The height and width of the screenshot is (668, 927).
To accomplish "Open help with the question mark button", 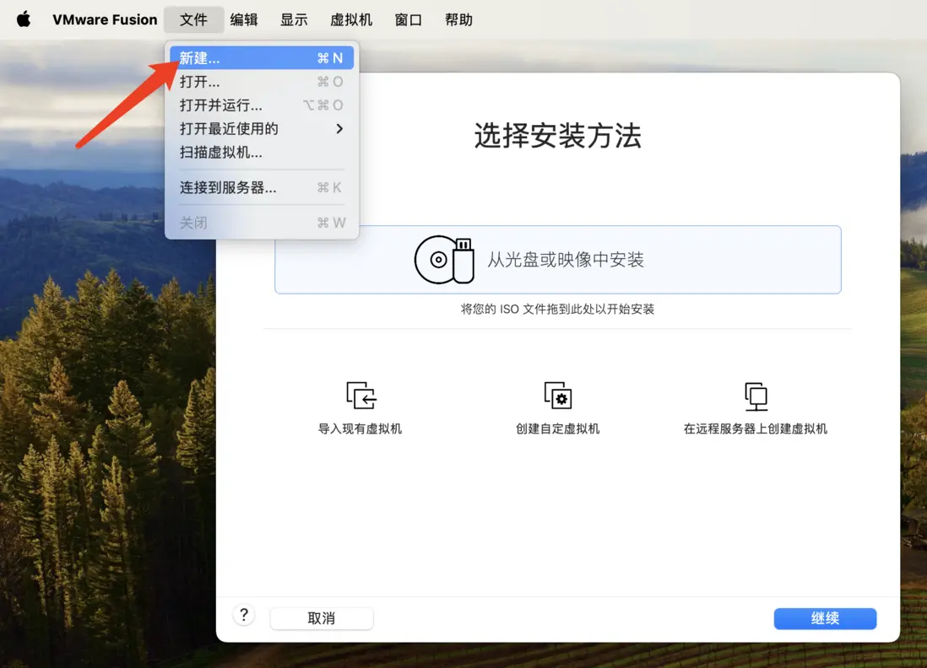I will (x=244, y=616).
